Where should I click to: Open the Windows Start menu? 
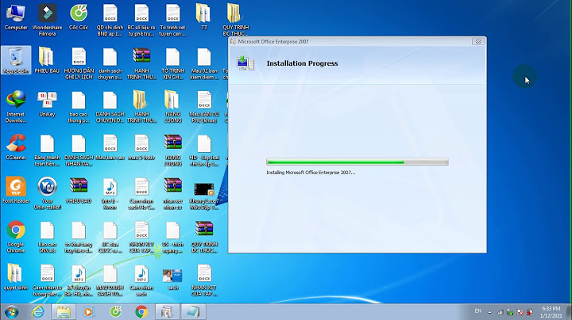point(12,311)
